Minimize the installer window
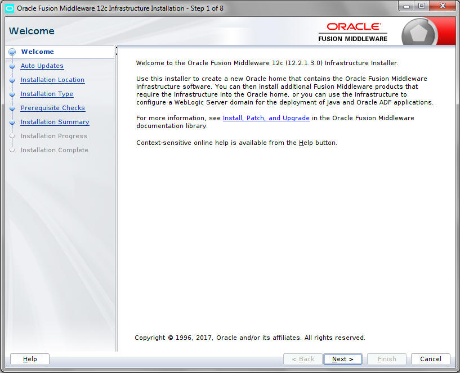This screenshot has height=373, width=460. click(407, 6)
